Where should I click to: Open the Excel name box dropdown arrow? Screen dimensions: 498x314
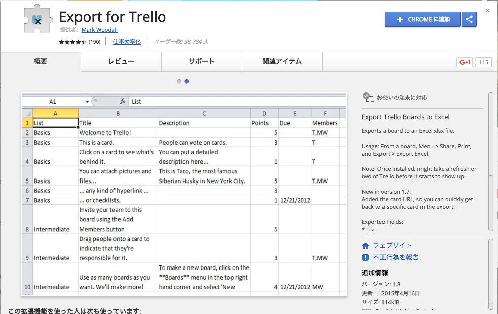click(87, 102)
